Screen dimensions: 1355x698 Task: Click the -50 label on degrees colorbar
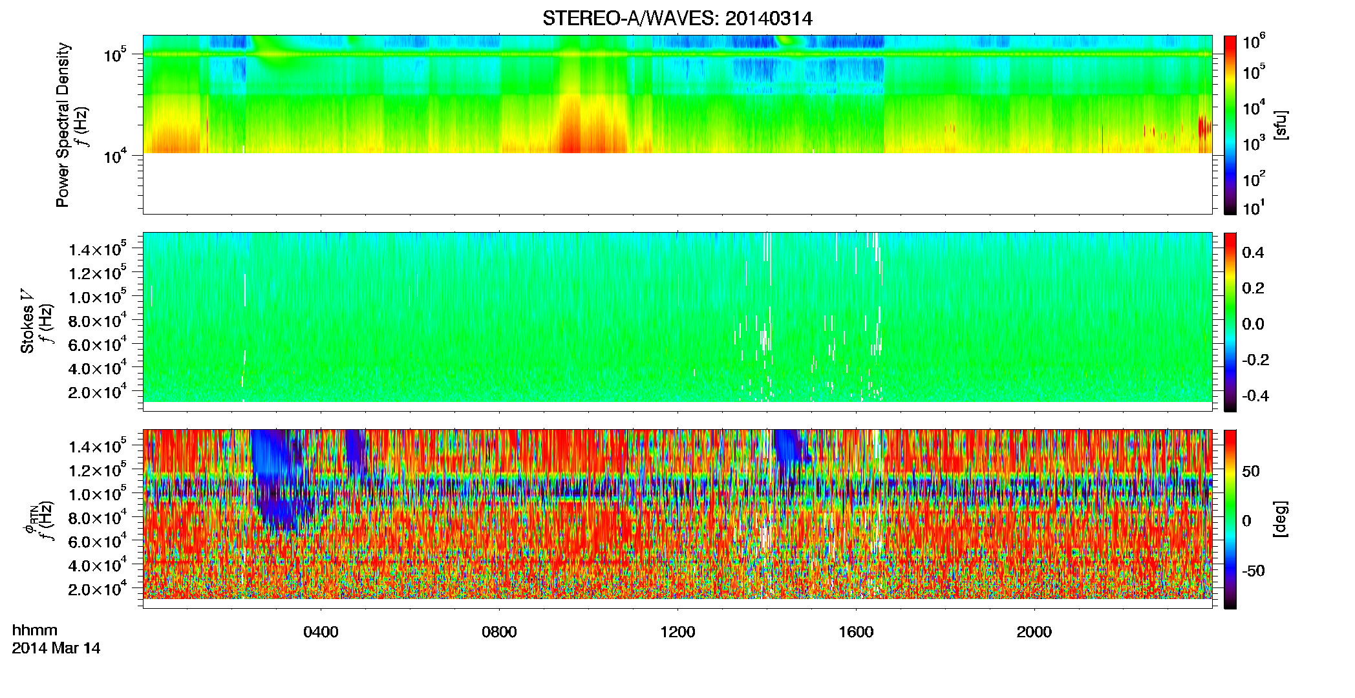[x=1254, y=571]
